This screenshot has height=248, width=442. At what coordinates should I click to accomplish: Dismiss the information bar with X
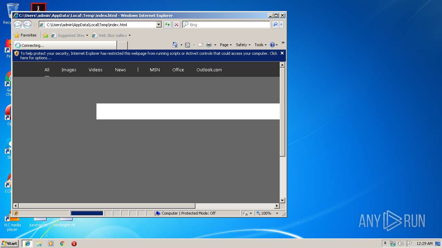282,53
